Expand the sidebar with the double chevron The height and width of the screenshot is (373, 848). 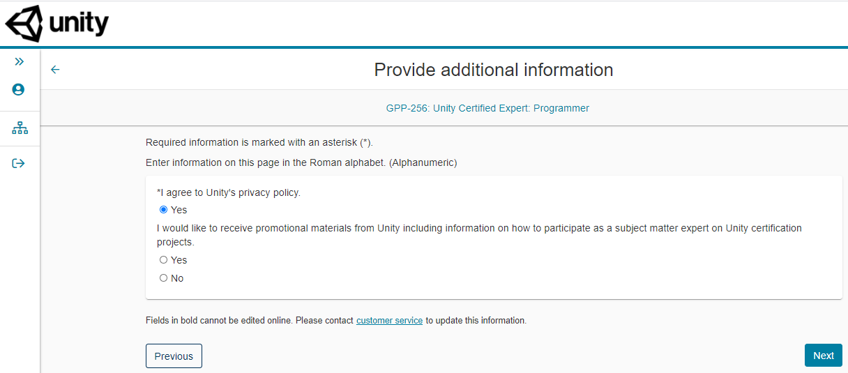(20, 61)
